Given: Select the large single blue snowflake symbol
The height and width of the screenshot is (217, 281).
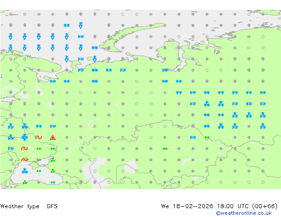Looking at the screenshot, I should click(x=25, y=137).
